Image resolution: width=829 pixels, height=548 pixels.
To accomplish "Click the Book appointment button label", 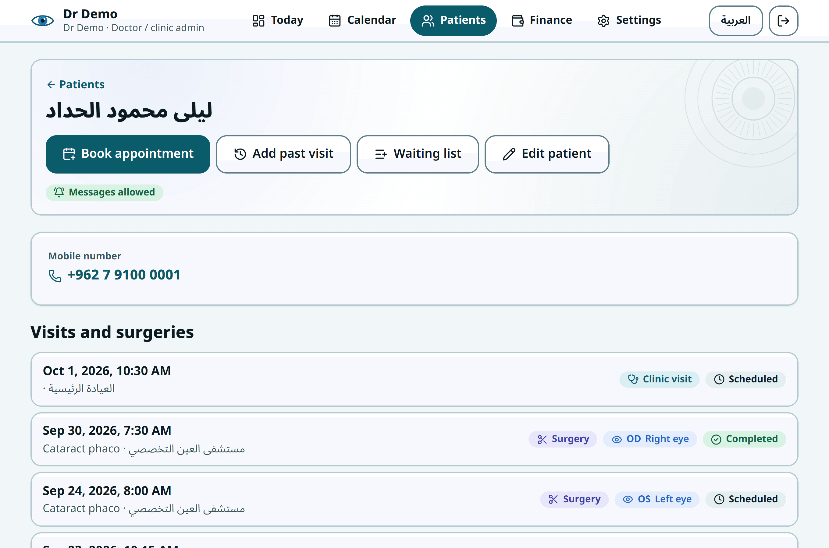I will [x=137, y=154].
